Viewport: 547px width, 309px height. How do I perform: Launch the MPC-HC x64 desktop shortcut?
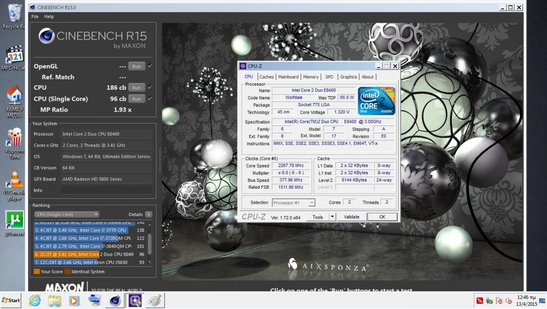click(x=15, y=58)
